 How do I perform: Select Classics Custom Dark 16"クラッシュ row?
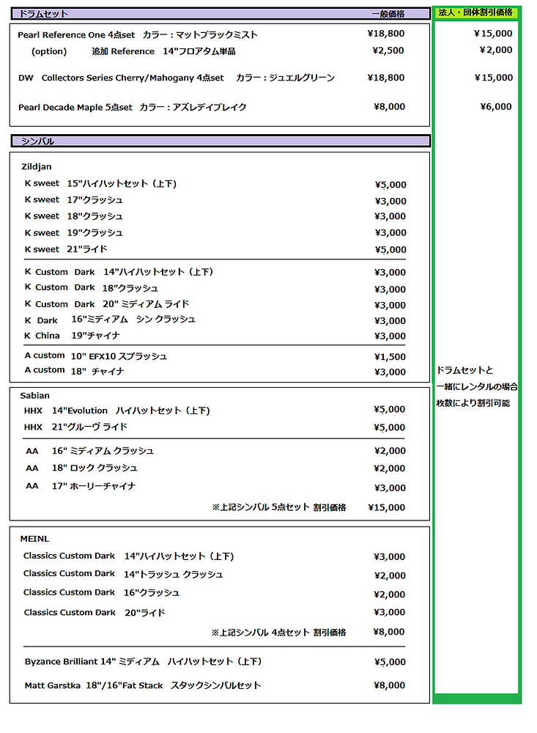(101, 593)
